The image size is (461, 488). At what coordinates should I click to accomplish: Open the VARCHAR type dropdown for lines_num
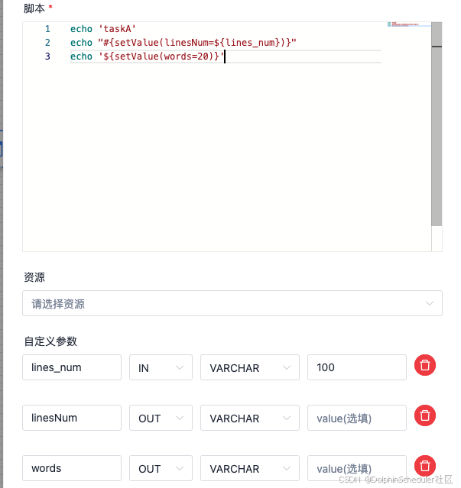coord(250,367)
